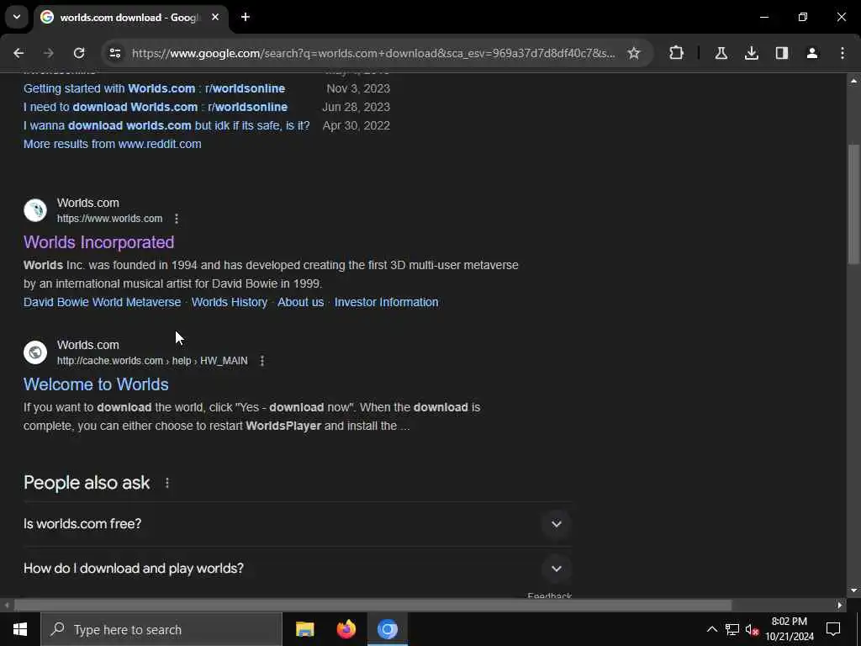
Task: Open the profile avatar menu
Action: click(811, 53)
